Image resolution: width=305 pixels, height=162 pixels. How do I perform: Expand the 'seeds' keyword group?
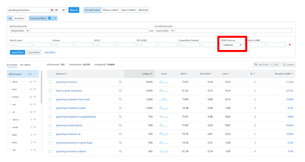(x=10, y=127)
